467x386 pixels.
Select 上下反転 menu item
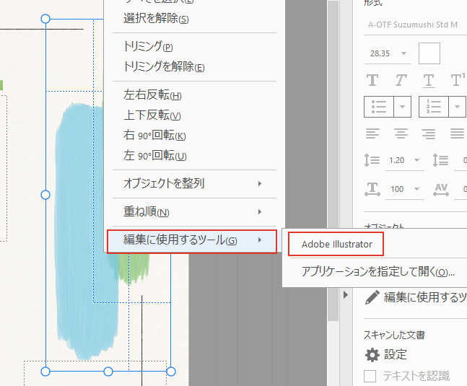(194, 115)
